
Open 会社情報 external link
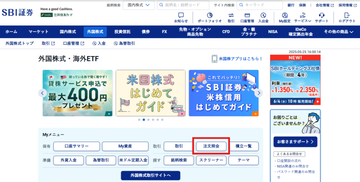click(x=324, y=5)
